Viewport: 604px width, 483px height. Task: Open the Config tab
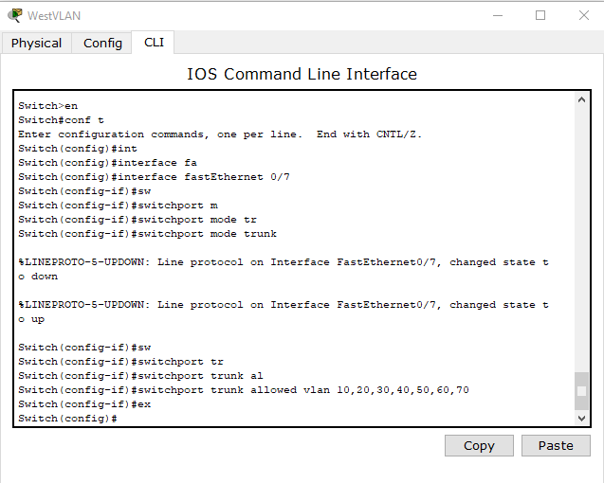pos(102,43)
